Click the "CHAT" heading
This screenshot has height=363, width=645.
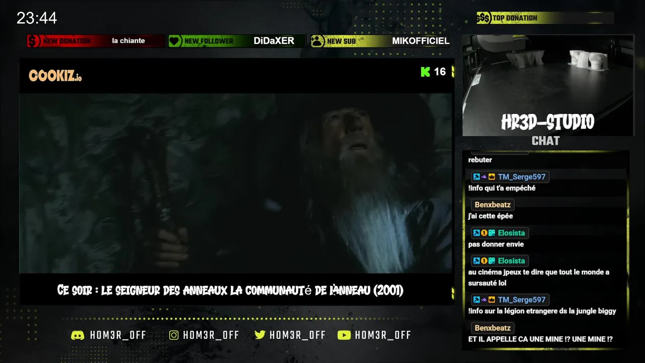click(546, 141)
